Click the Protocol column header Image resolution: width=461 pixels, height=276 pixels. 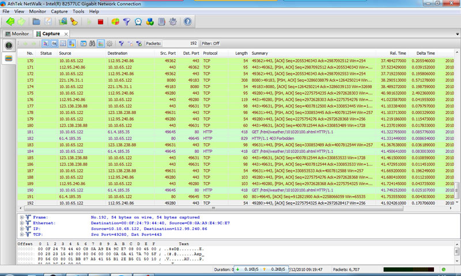point(210,53)
